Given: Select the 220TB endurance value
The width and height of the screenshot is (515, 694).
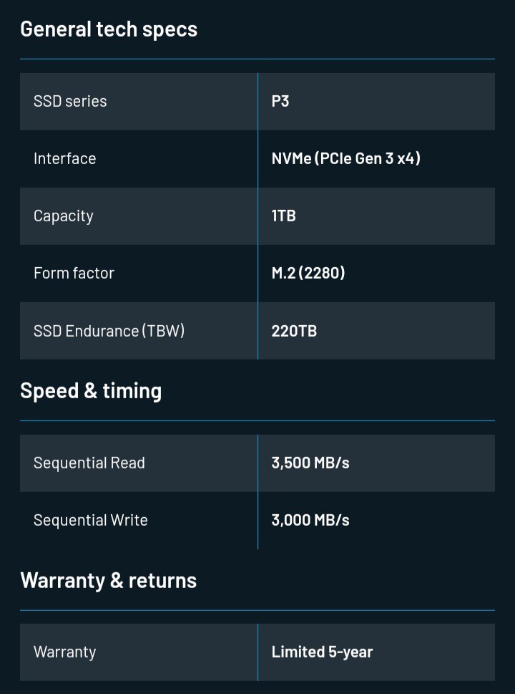Looking at the screenshot, I should point(294,331).
